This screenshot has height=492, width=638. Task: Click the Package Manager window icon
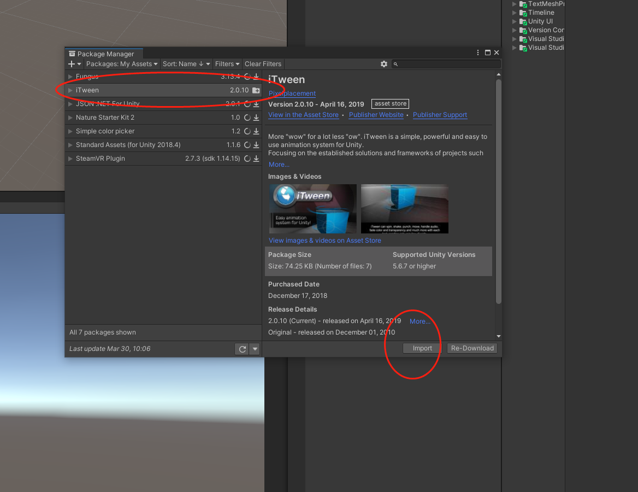(x=72, y=54)
